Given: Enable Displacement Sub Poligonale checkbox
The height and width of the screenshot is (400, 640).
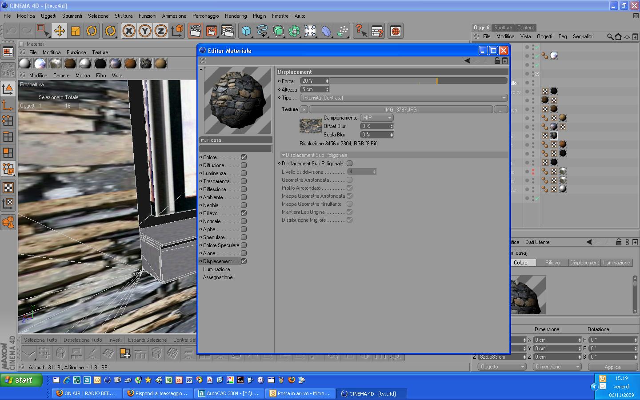Looking at the screenshot, I should (x=349, y=164).
